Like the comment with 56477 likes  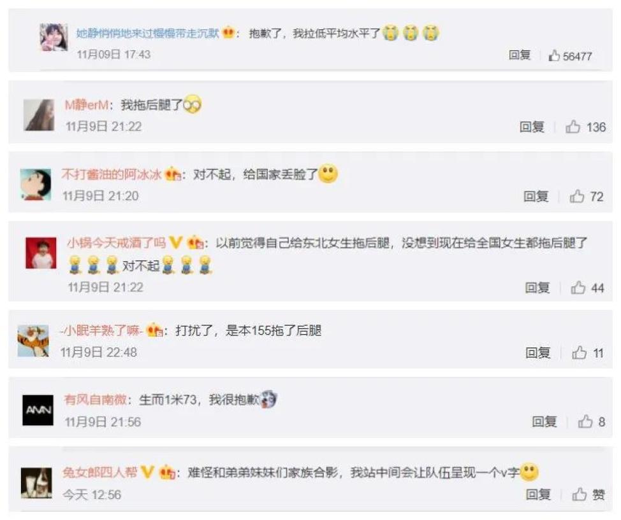point(554,56)
